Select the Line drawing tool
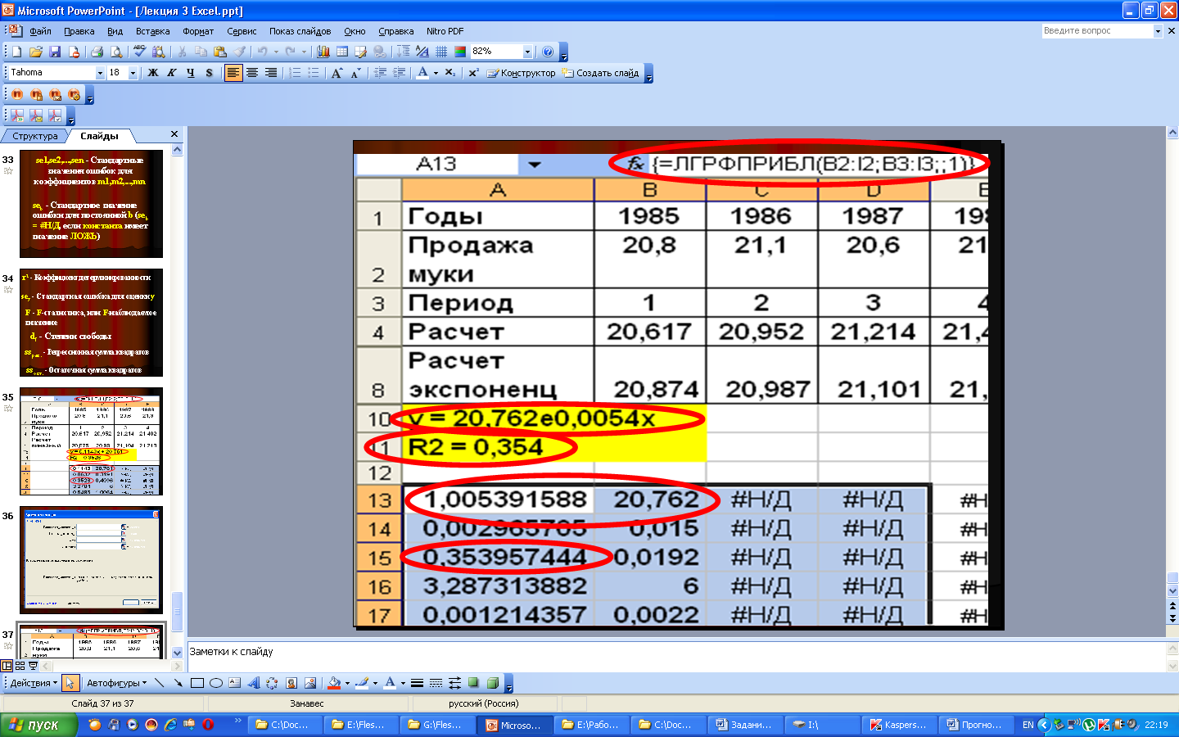1179x737 pixels. pos(159,683)
